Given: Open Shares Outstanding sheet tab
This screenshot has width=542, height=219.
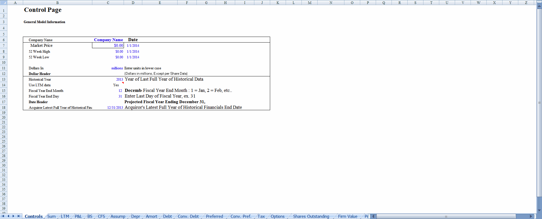Looking at the screenshot, I should 311,216.
